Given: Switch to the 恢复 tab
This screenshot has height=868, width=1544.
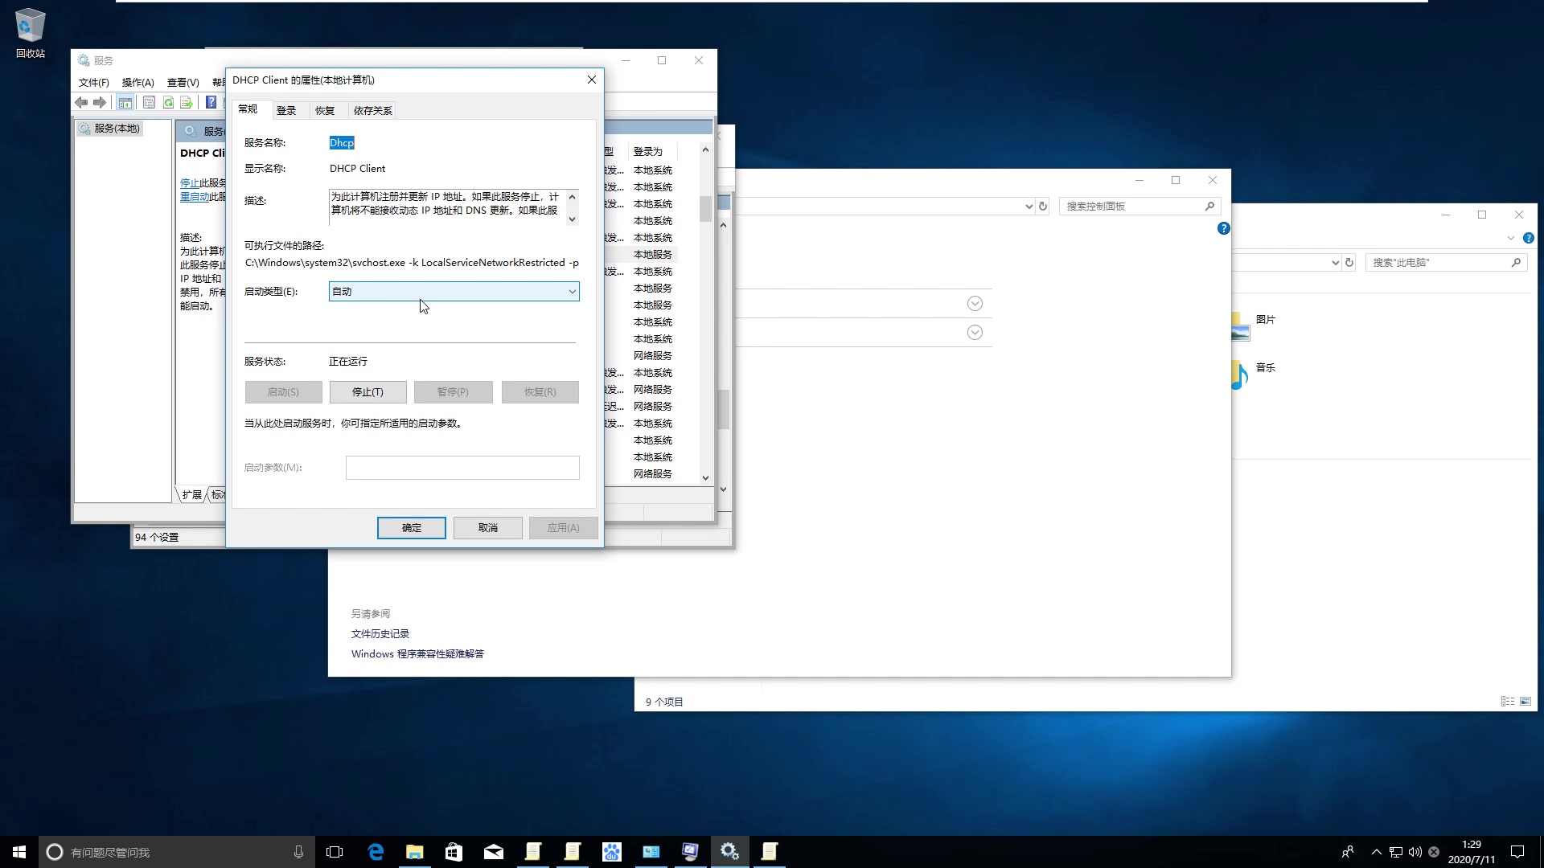Looking at the screenshot, I should [x=325, y=111].
